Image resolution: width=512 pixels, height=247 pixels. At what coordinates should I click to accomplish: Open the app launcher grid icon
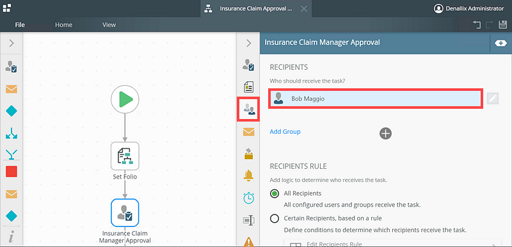(x=7, y=8)
